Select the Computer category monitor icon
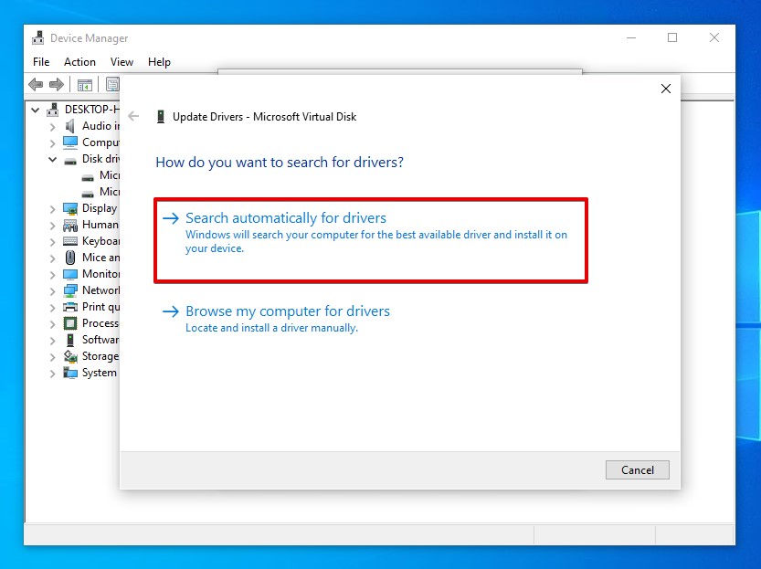Viewport: 761px width, 569px height. point(70,142)
